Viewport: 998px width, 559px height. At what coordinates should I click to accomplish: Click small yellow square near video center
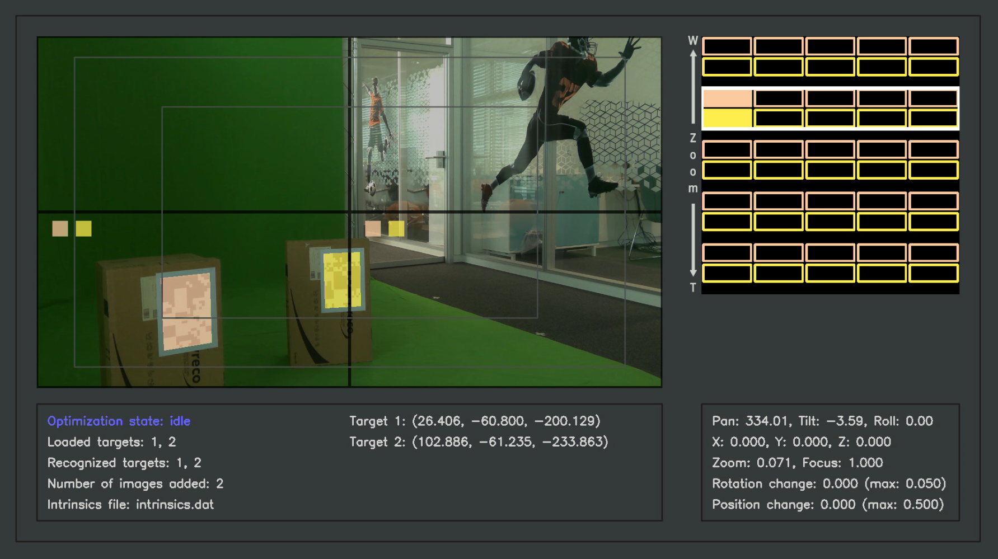(x=396, y=228)
